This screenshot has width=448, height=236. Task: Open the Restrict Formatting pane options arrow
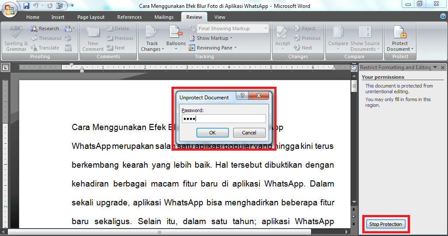coord(435,67)
